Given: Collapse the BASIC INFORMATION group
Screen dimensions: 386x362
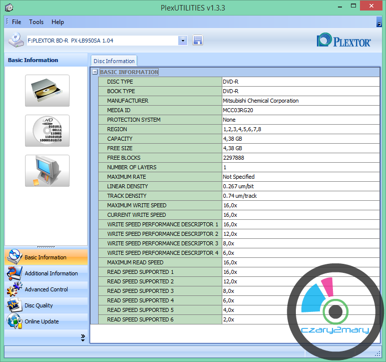Looking at the screenshot, I should pyautogui.click(x=95, y=72).
